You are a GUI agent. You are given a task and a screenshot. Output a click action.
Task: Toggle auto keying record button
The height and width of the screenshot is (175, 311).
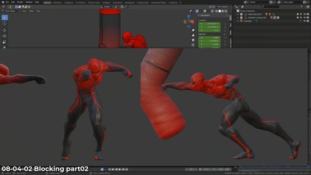click(102, 170)
